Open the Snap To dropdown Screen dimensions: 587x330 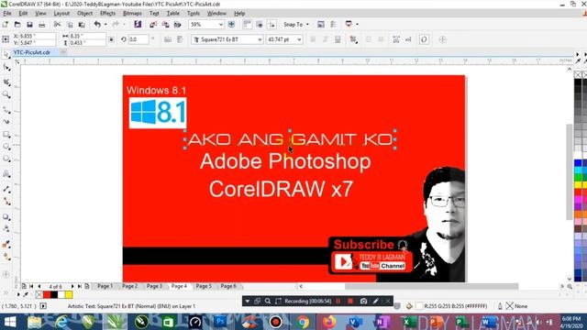coord(296,25)
